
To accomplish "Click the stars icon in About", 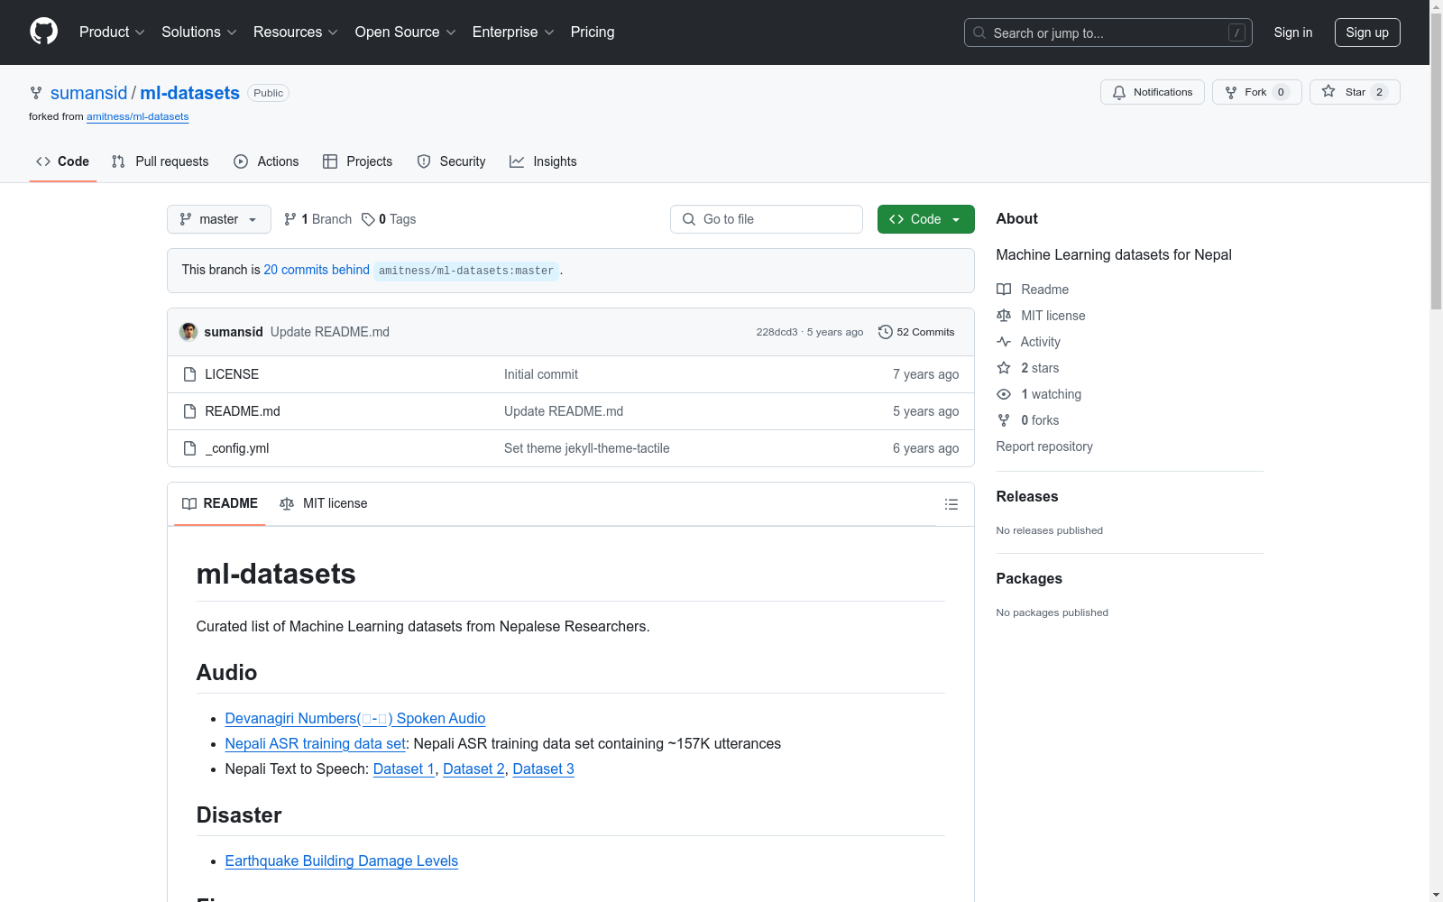I will click(x=1004, y=368).
